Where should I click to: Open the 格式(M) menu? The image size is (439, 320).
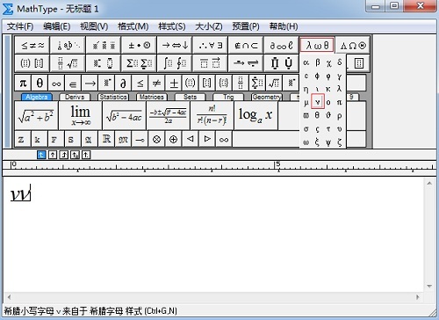(133, 26)
